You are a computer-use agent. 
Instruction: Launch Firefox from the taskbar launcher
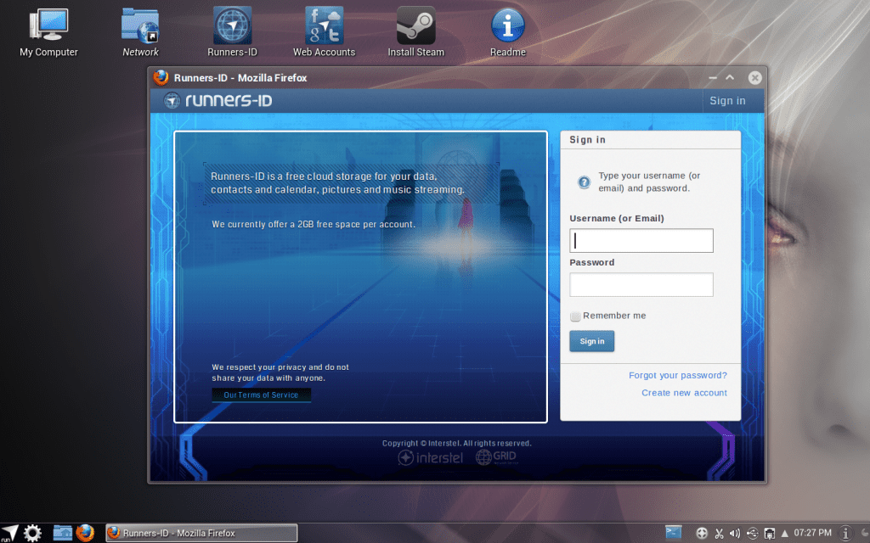pyautogui.click(x=85, y=533)
